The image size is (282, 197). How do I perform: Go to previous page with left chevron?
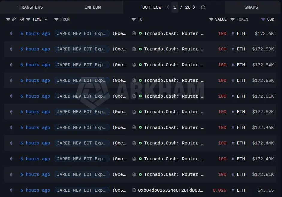[168, 7]
